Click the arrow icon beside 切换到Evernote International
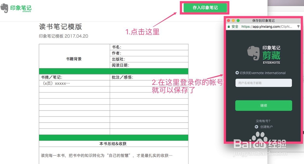The width and height of the screenshot is (304, 164). (237, 73)
